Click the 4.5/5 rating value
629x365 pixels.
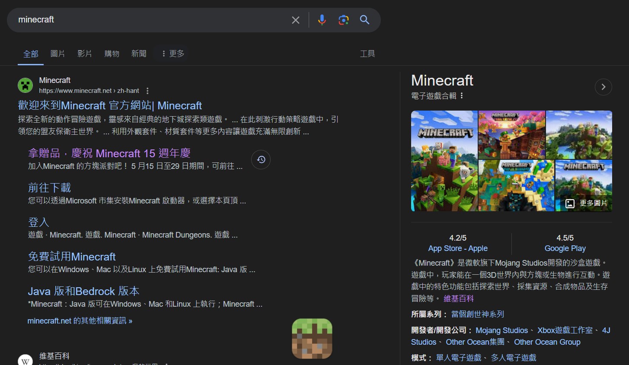pos(565,238)
